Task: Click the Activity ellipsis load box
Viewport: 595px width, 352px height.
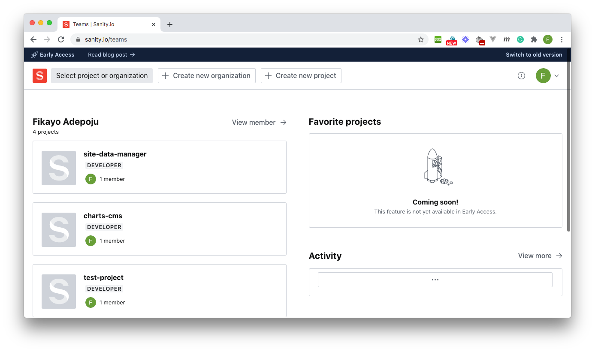Action: pos(435,280)
